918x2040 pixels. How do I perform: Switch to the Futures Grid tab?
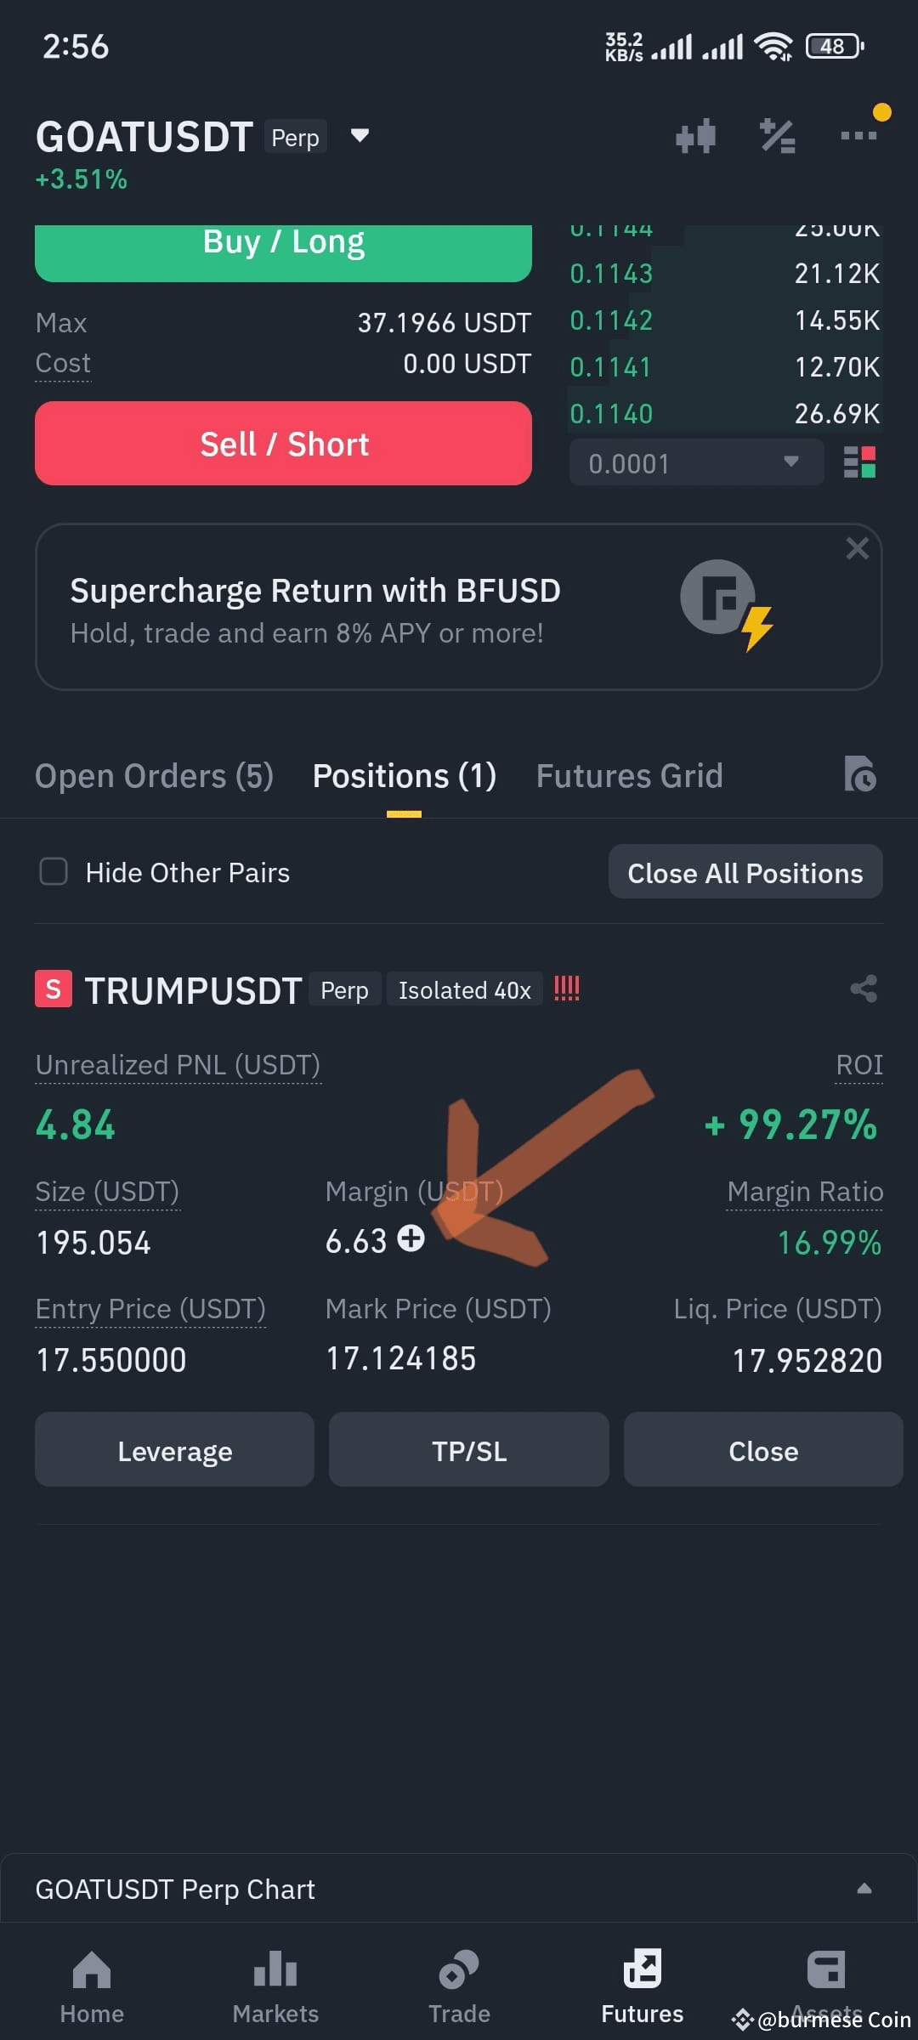coord(629,776)
